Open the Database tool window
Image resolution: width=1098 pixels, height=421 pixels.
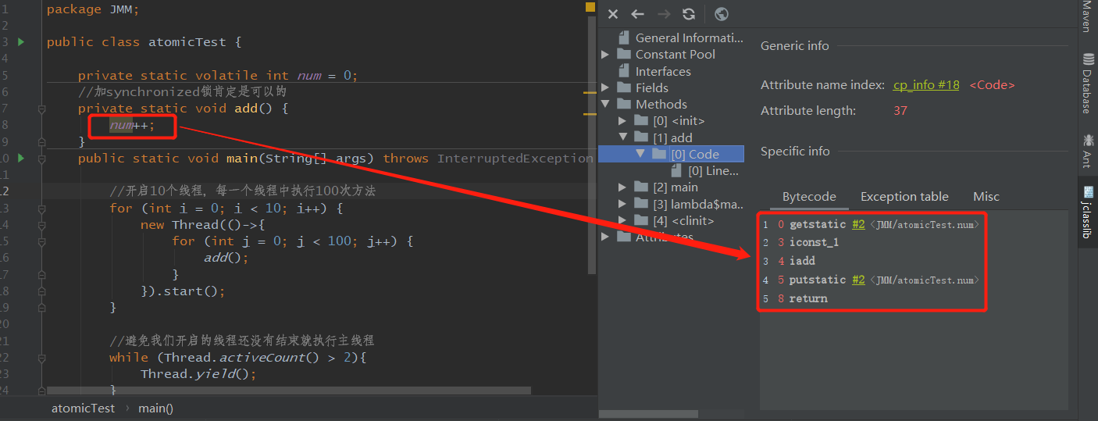click(x=1087, y=83)
